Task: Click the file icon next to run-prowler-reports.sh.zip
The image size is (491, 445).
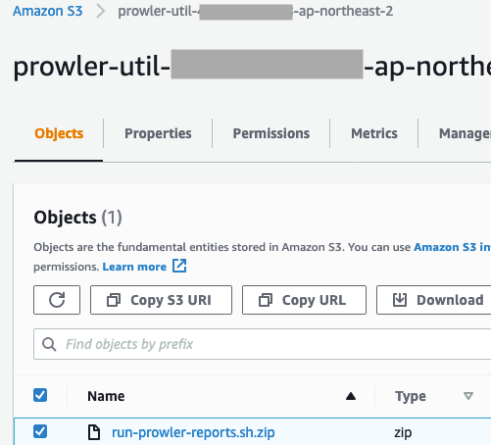Action: 94,432
